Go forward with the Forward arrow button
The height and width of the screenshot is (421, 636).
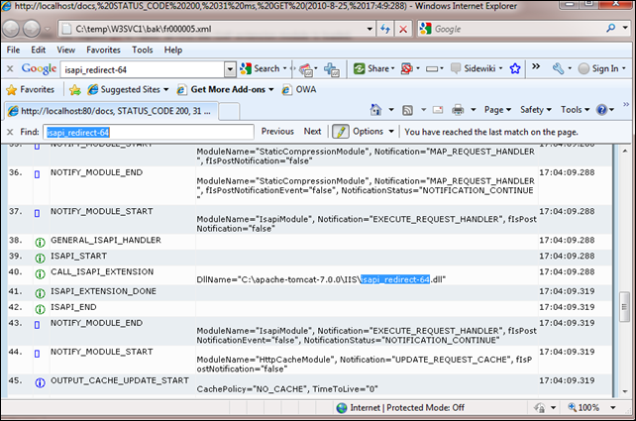[x=32, y=29]
